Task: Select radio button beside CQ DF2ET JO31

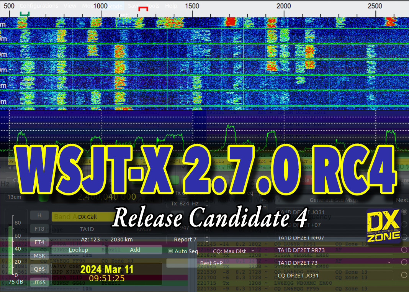Action: [404, 275]
